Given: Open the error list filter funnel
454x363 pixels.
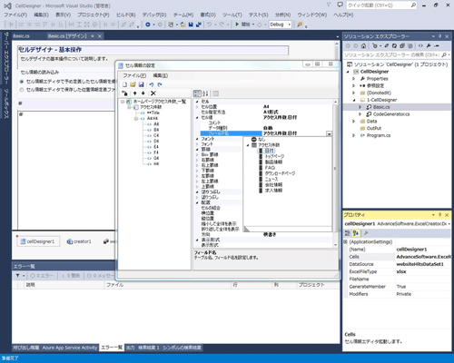Looking at the screenshot, I should 19,276.
